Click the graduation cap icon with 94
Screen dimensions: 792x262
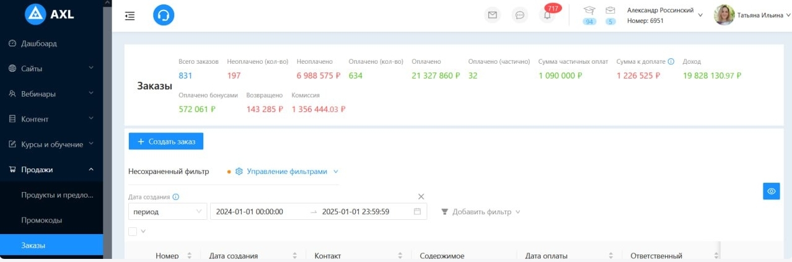tap(589, 11)
